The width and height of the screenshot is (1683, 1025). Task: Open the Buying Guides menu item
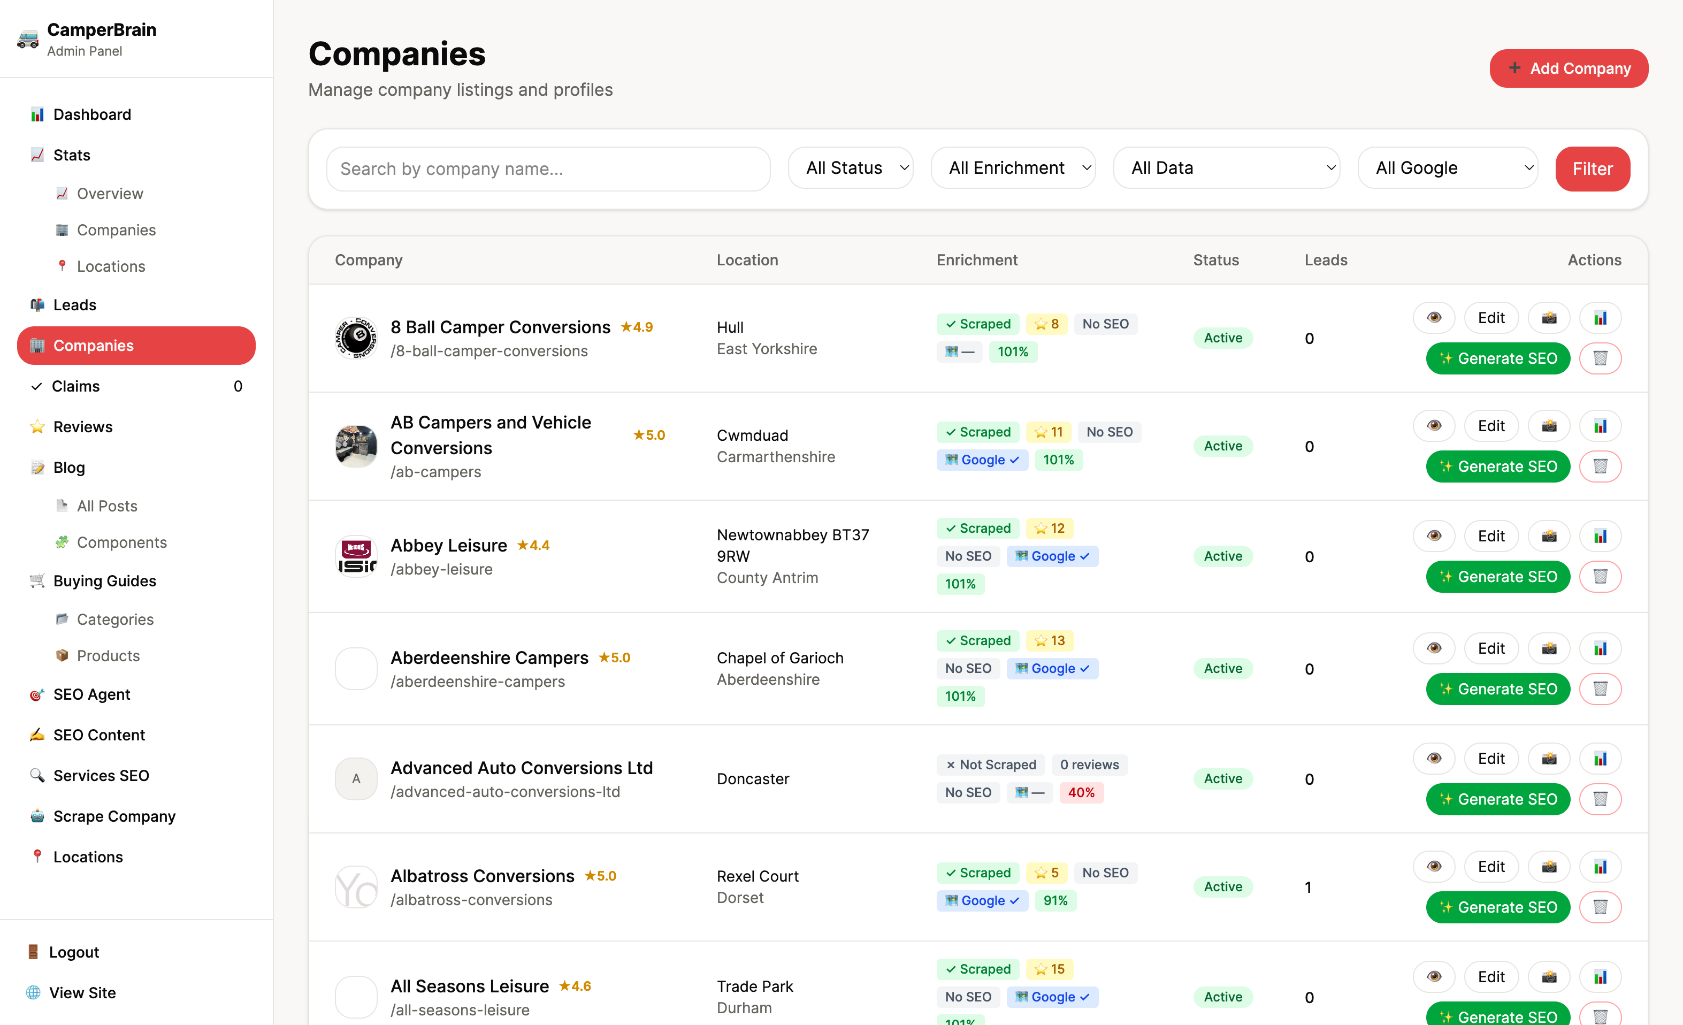pos(104,580)
